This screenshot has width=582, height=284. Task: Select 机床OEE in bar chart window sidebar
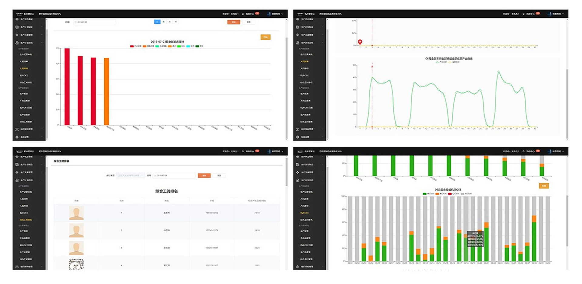[24, 76]
